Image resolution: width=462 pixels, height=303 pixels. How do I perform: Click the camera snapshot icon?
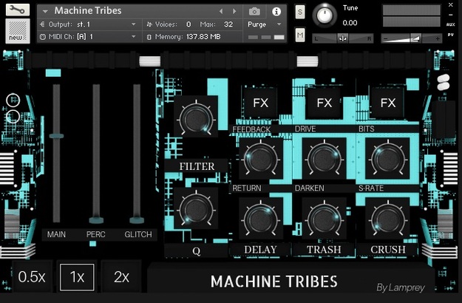[x=254, y=12]
